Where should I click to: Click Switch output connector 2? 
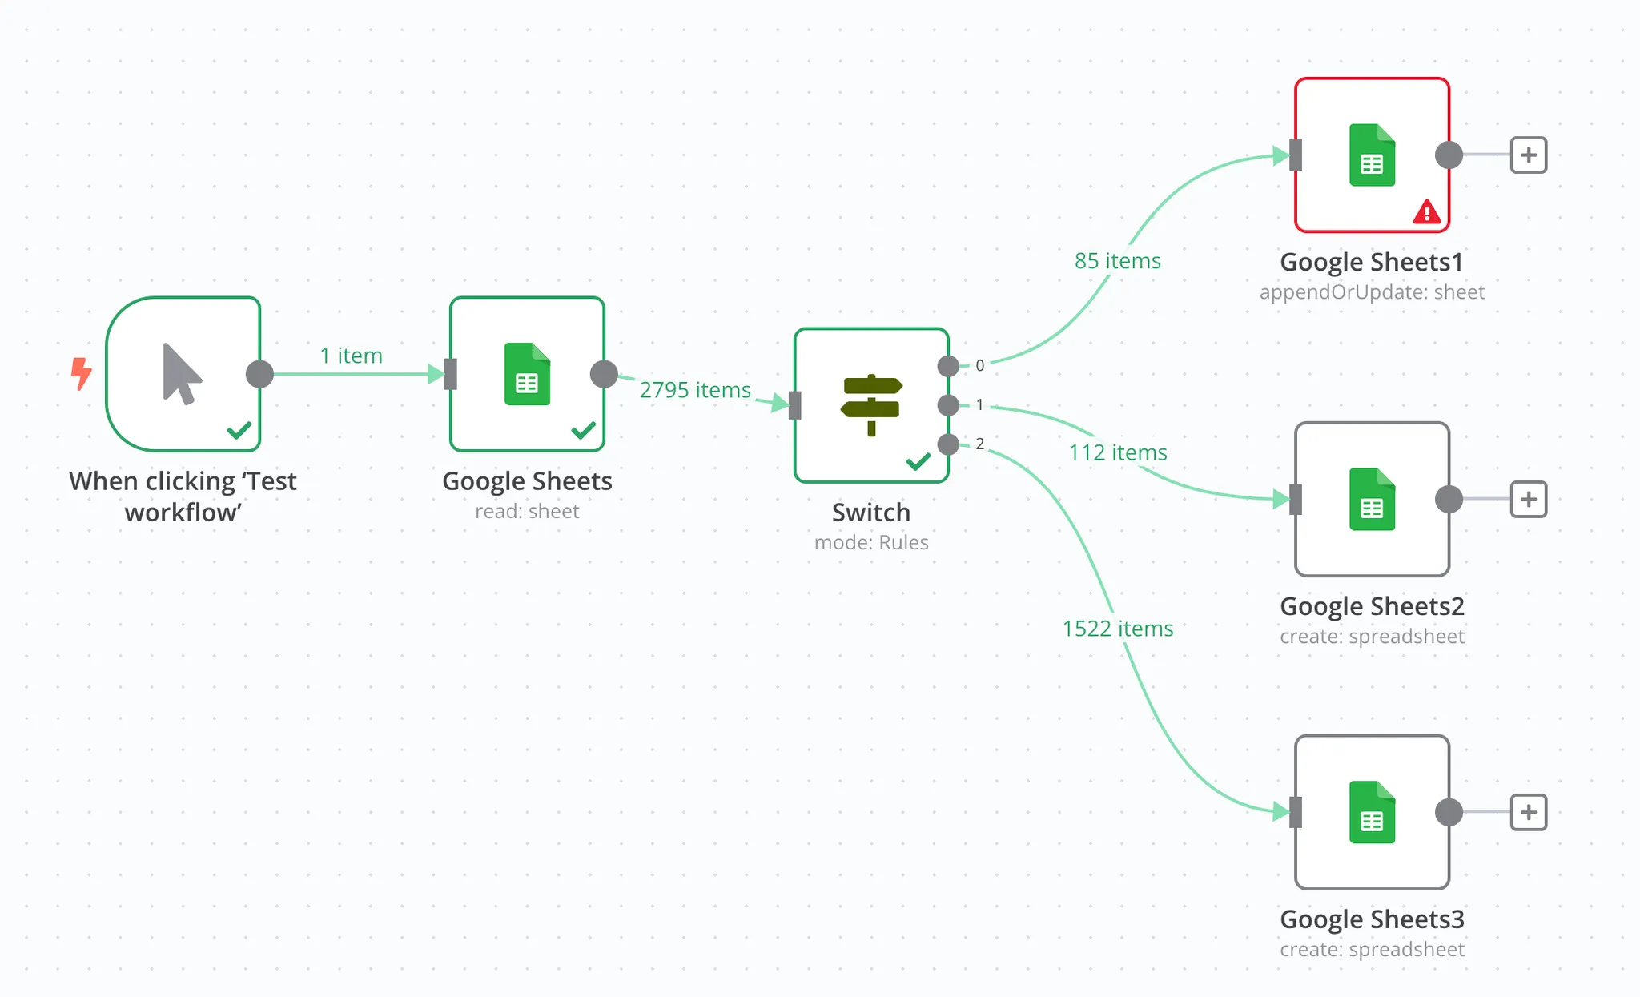coord(948,444)
